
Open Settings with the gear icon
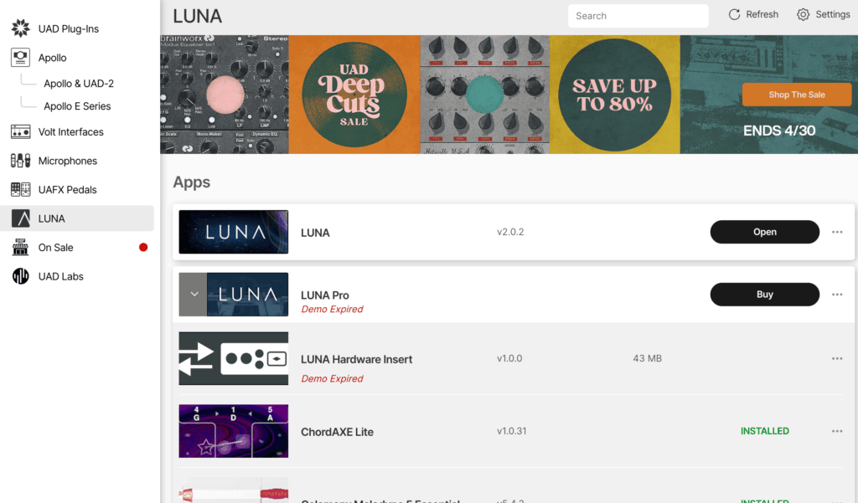(x=803, y=15)
